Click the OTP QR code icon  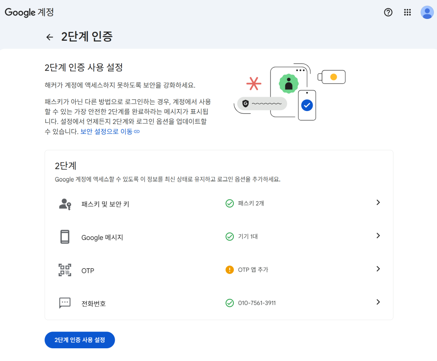(65, 270)
